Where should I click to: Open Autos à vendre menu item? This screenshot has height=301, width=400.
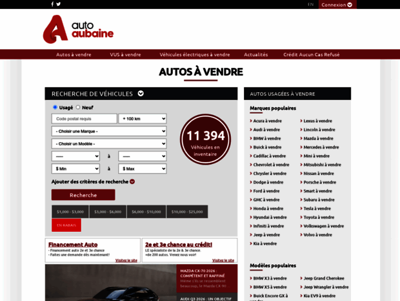74,55
